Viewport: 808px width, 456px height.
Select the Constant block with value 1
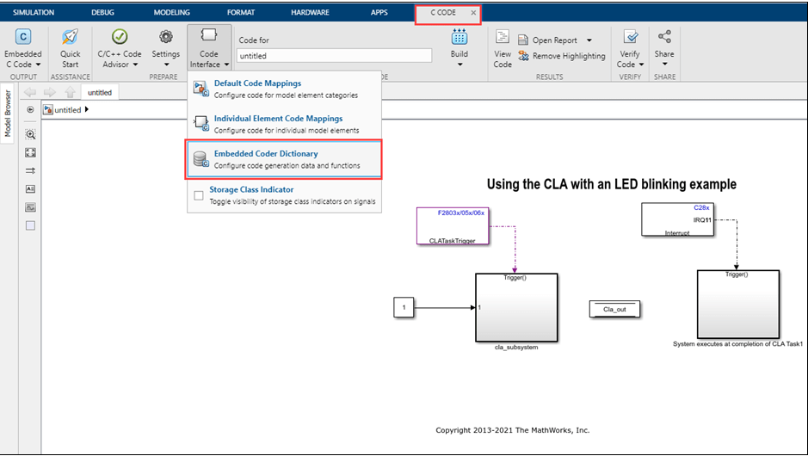pos(404,308)
